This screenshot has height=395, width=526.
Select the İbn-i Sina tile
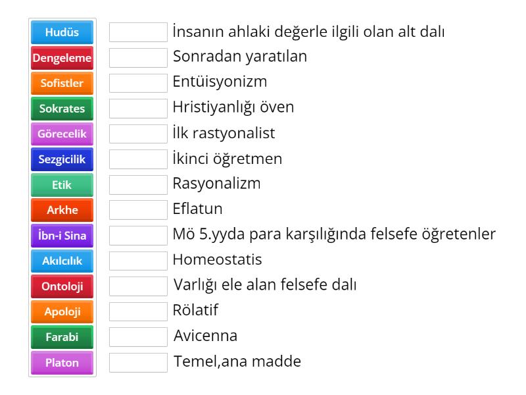click(x=62, y=235)
